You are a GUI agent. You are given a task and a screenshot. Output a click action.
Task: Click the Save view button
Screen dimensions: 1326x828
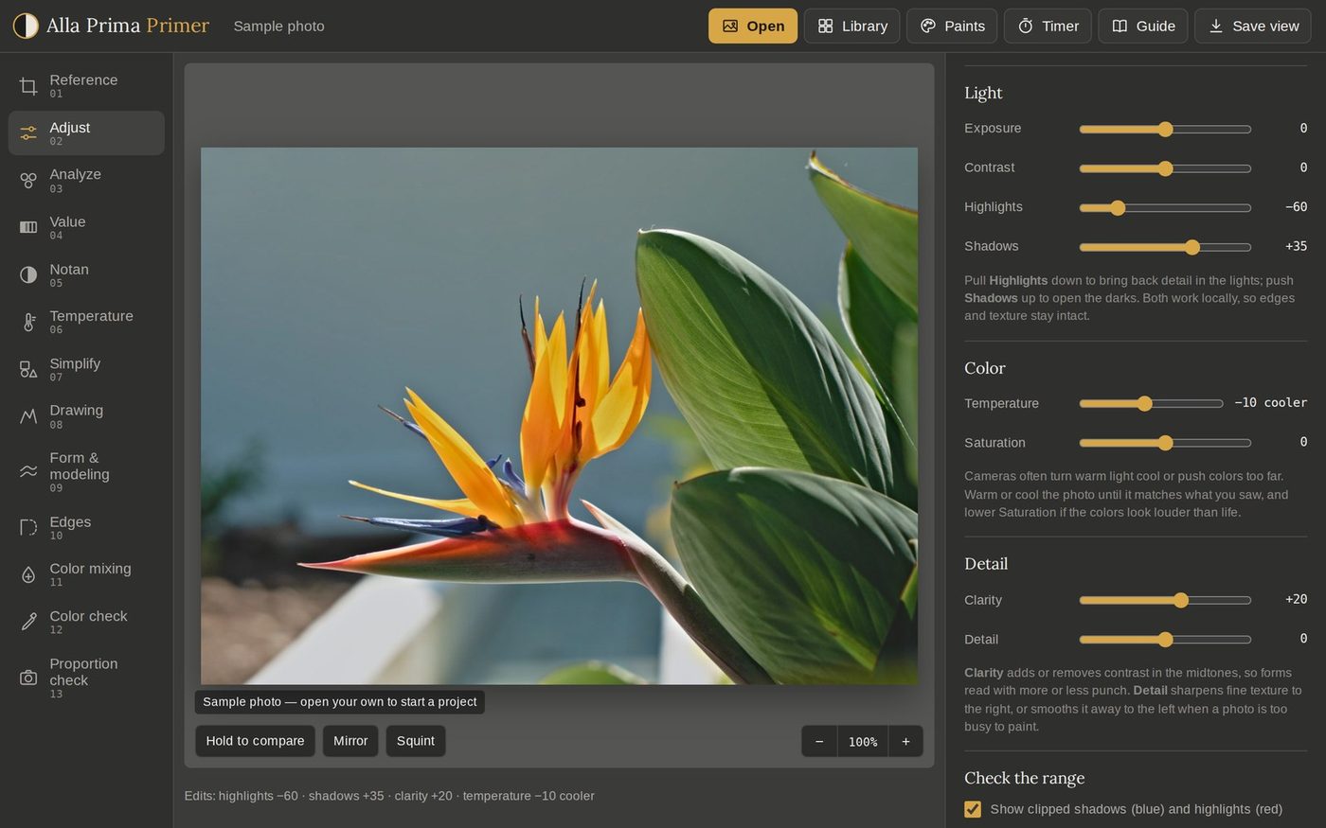(1252, 26)
